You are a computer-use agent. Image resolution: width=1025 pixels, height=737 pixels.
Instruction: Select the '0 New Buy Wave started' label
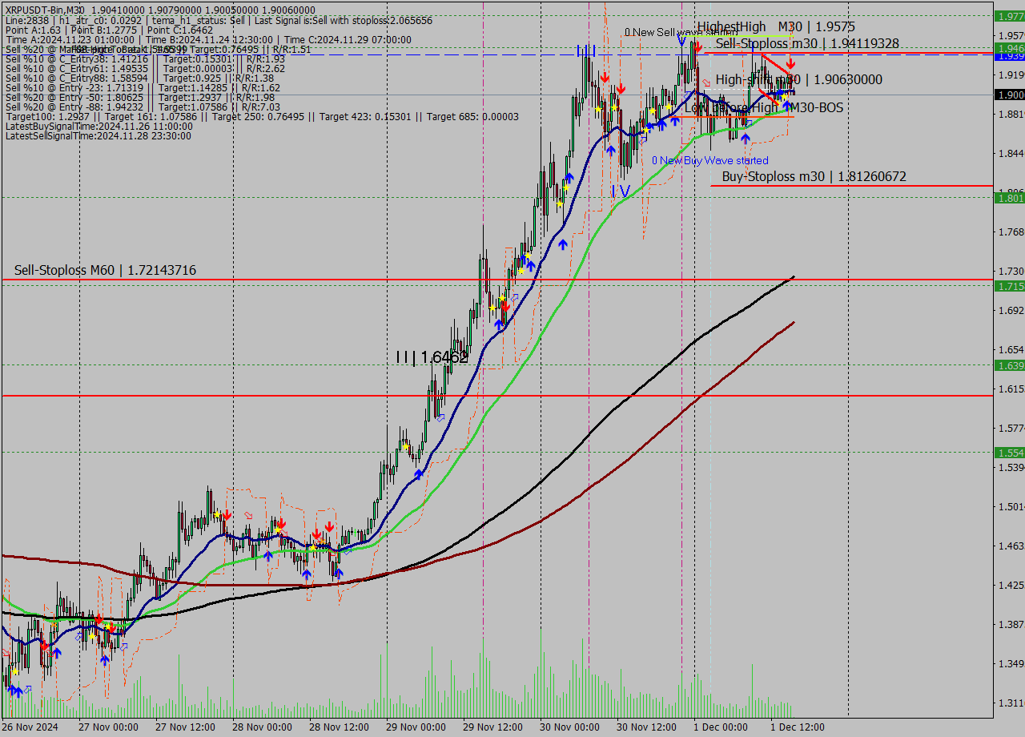[710, 160]
